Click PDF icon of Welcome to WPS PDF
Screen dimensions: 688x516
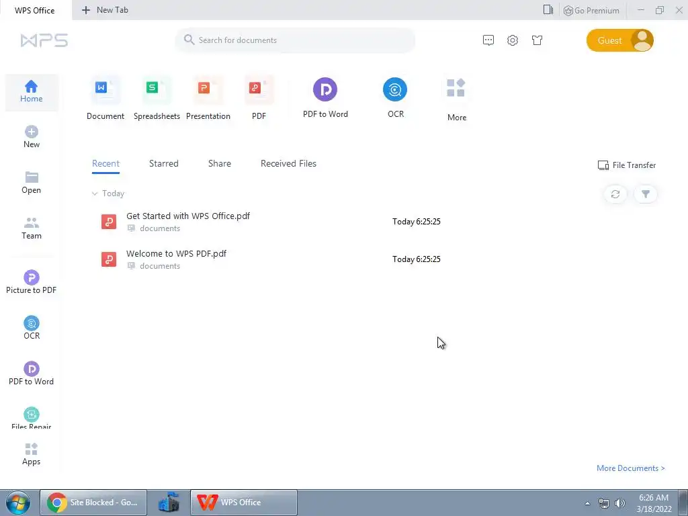pyautogui.click(x=109, y=259)
